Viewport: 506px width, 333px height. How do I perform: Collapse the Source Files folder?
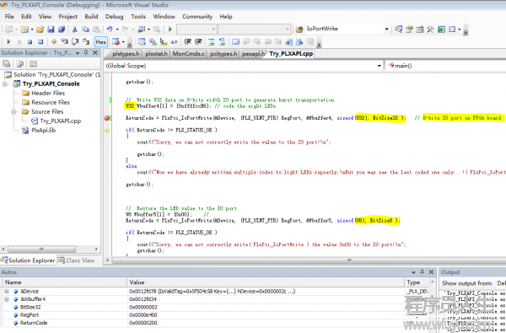[x=13, y=111]
